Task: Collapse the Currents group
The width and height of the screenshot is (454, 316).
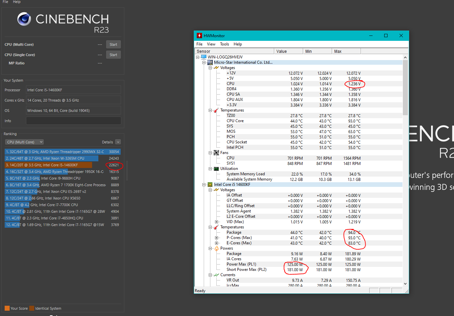Action: (x=210, y=275)
